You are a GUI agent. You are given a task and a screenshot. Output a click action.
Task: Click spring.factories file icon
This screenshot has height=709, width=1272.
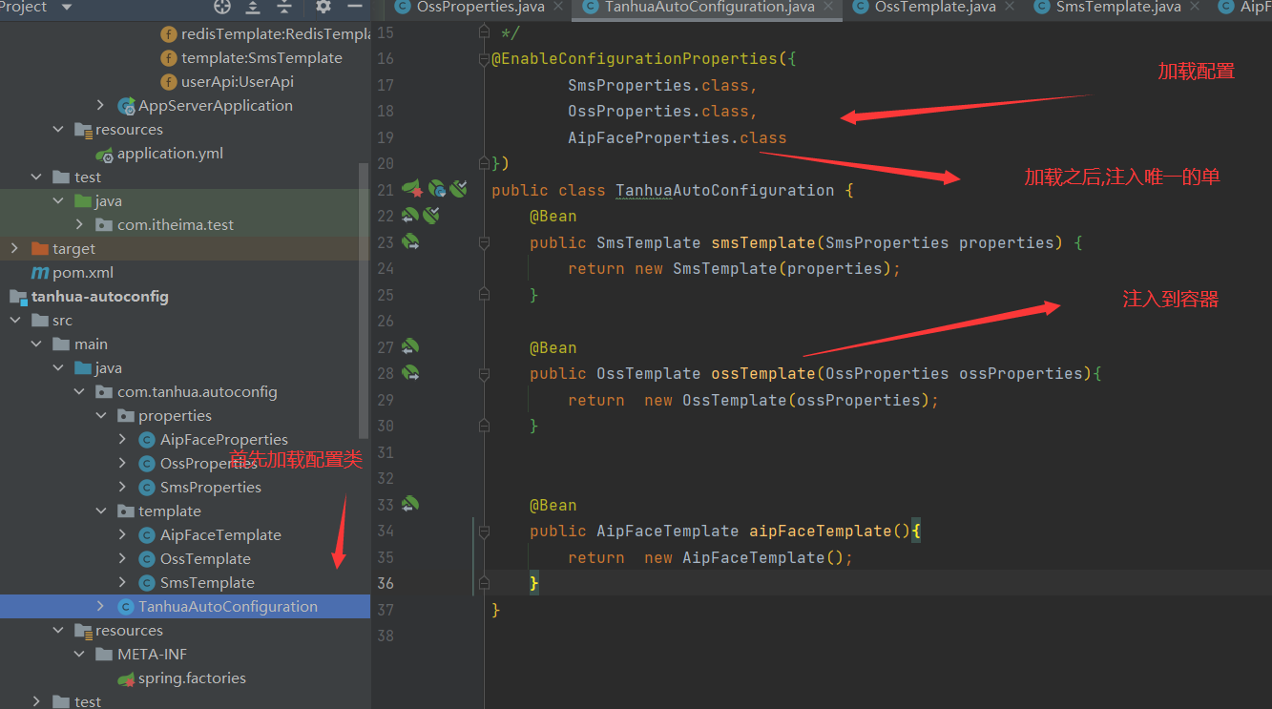[x=126, y=678]
